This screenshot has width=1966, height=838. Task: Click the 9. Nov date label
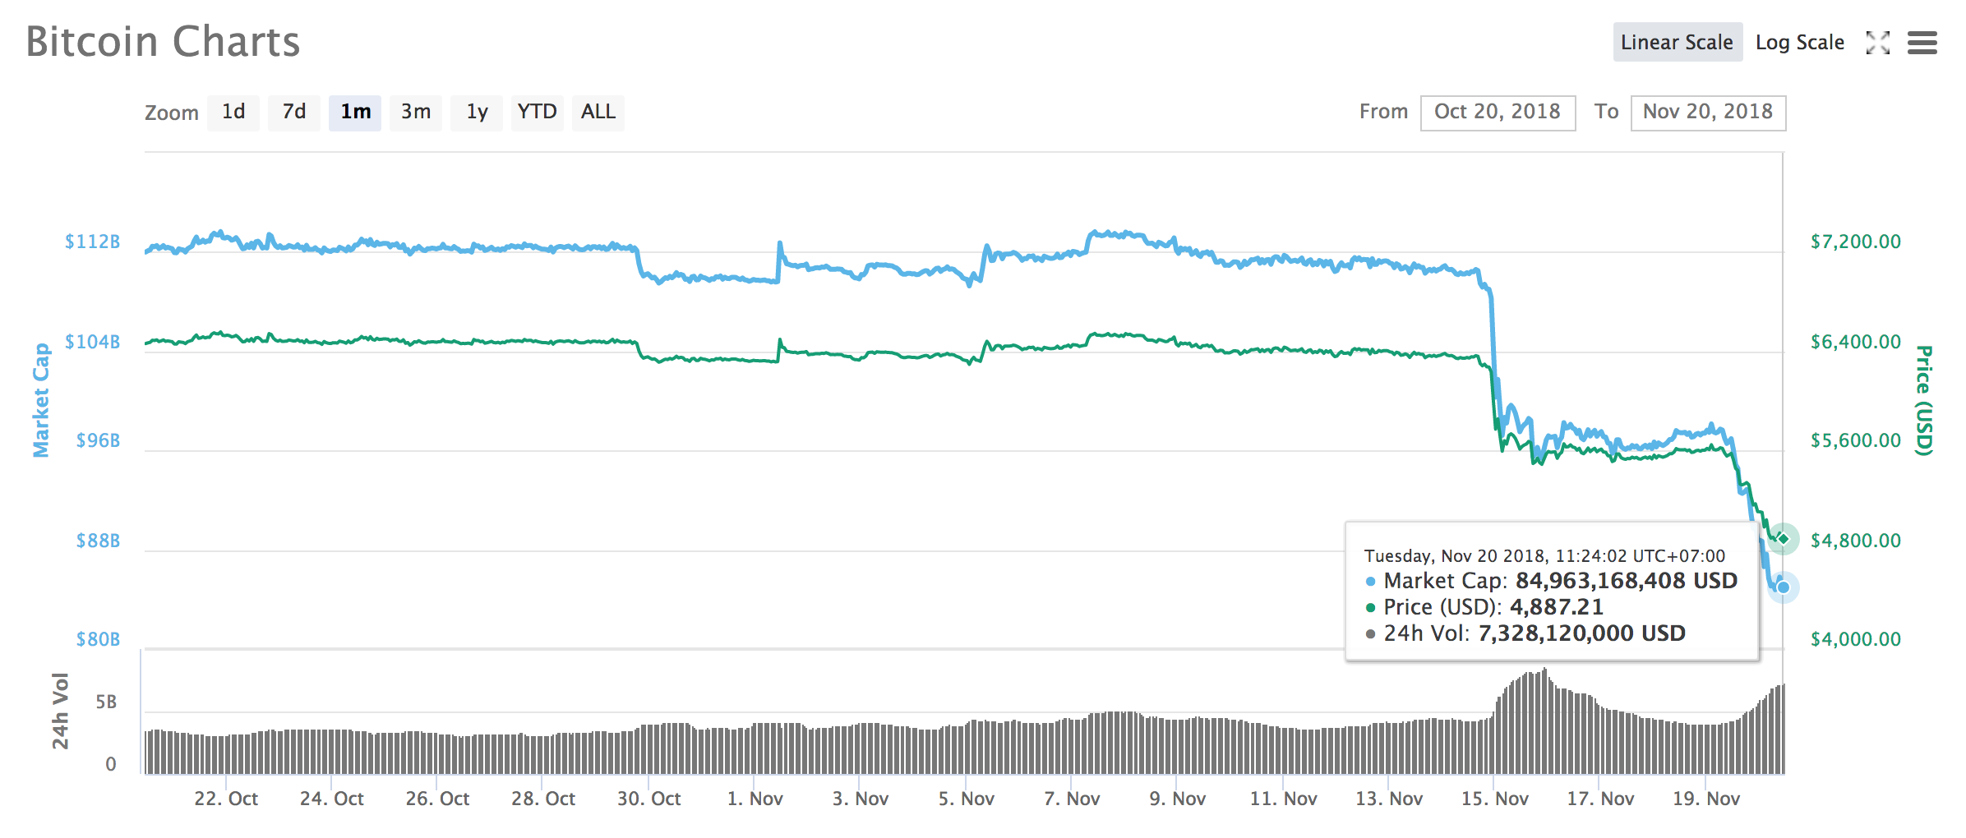[x=1177, y=799]
